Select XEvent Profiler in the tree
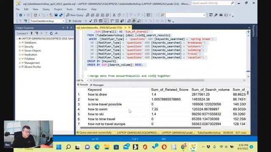 tap(33, 67)
